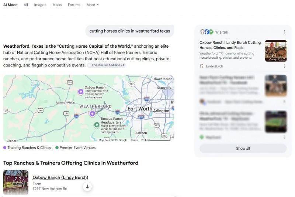Click the blurred second result thumbnail
Image resolution: width=295 pixels, height=197 pixels.
(276, 86)
